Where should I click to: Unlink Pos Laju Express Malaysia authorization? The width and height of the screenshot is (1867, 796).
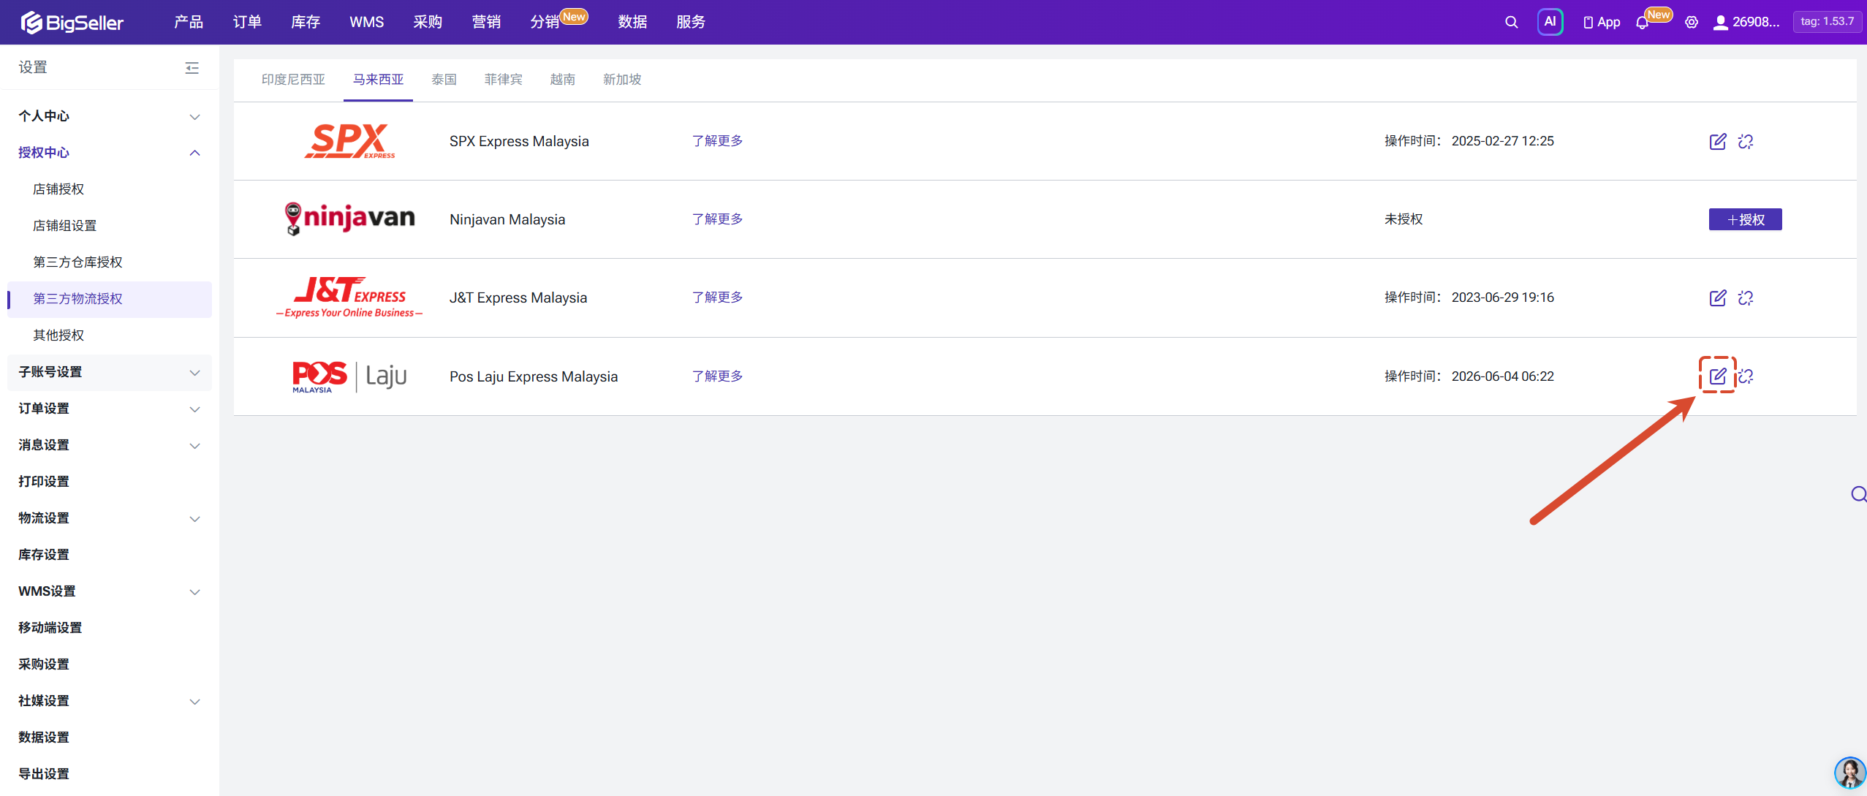1746,376
